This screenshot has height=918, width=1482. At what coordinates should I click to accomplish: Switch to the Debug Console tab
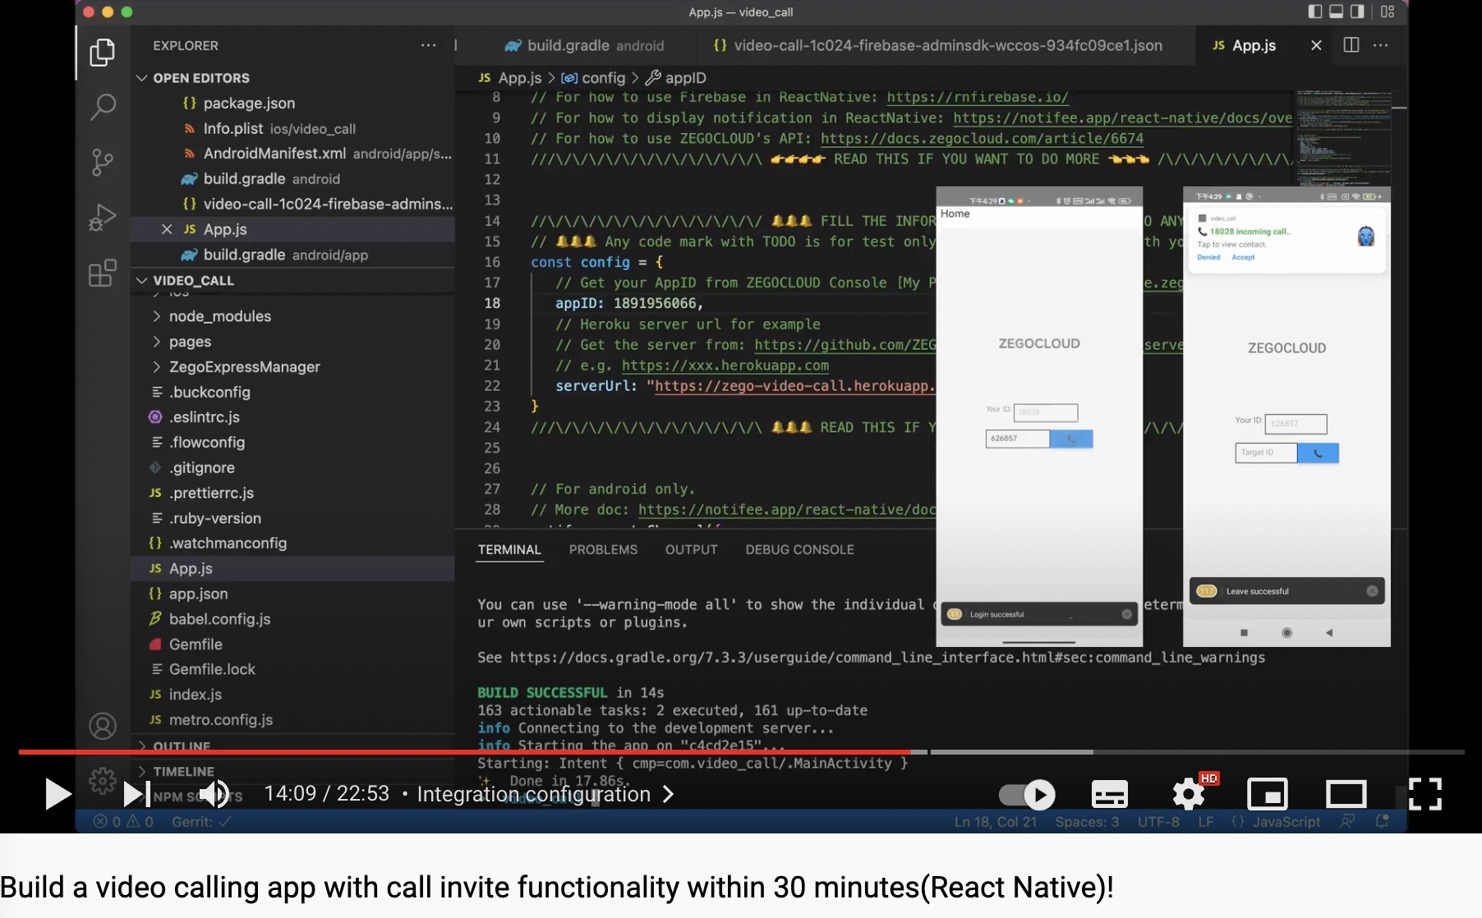pos(799,549)
